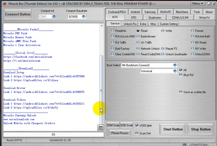This screenshot has width=217, height=146.
Task: Uncheck the All checkbox
Action: pos(181,70)
